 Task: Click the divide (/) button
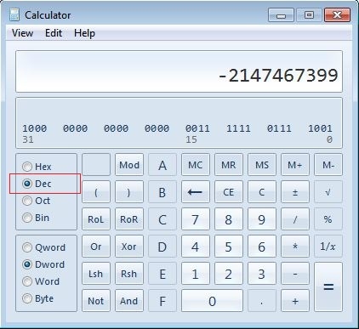[x=295, y=219]
